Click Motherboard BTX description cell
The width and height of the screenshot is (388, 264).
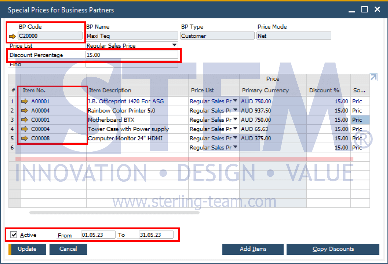[137, 120]
